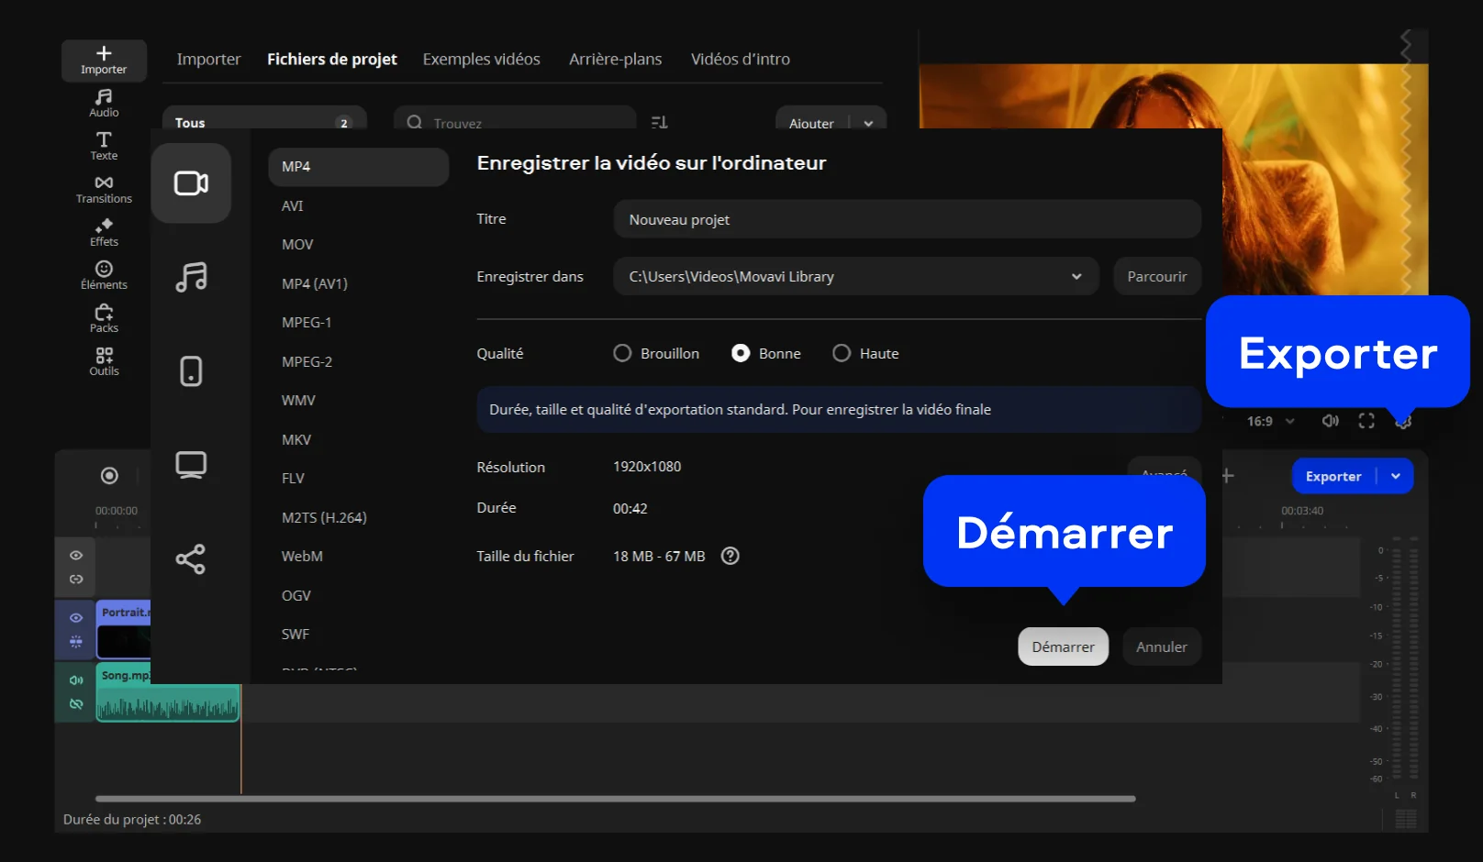Select the audio export category icon
Screen dimensions: 1483x862
191,277
